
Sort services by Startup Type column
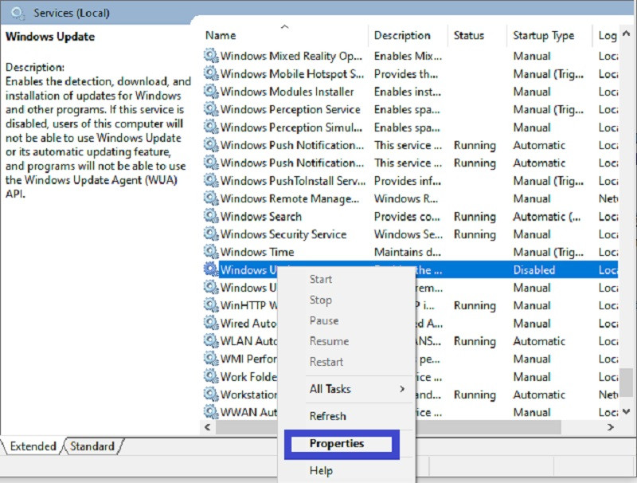click(543, 35)
